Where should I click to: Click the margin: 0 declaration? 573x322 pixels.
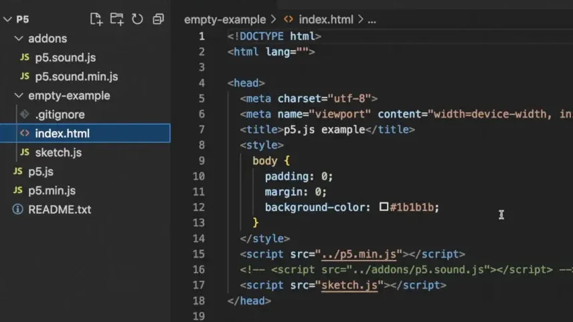296,192
